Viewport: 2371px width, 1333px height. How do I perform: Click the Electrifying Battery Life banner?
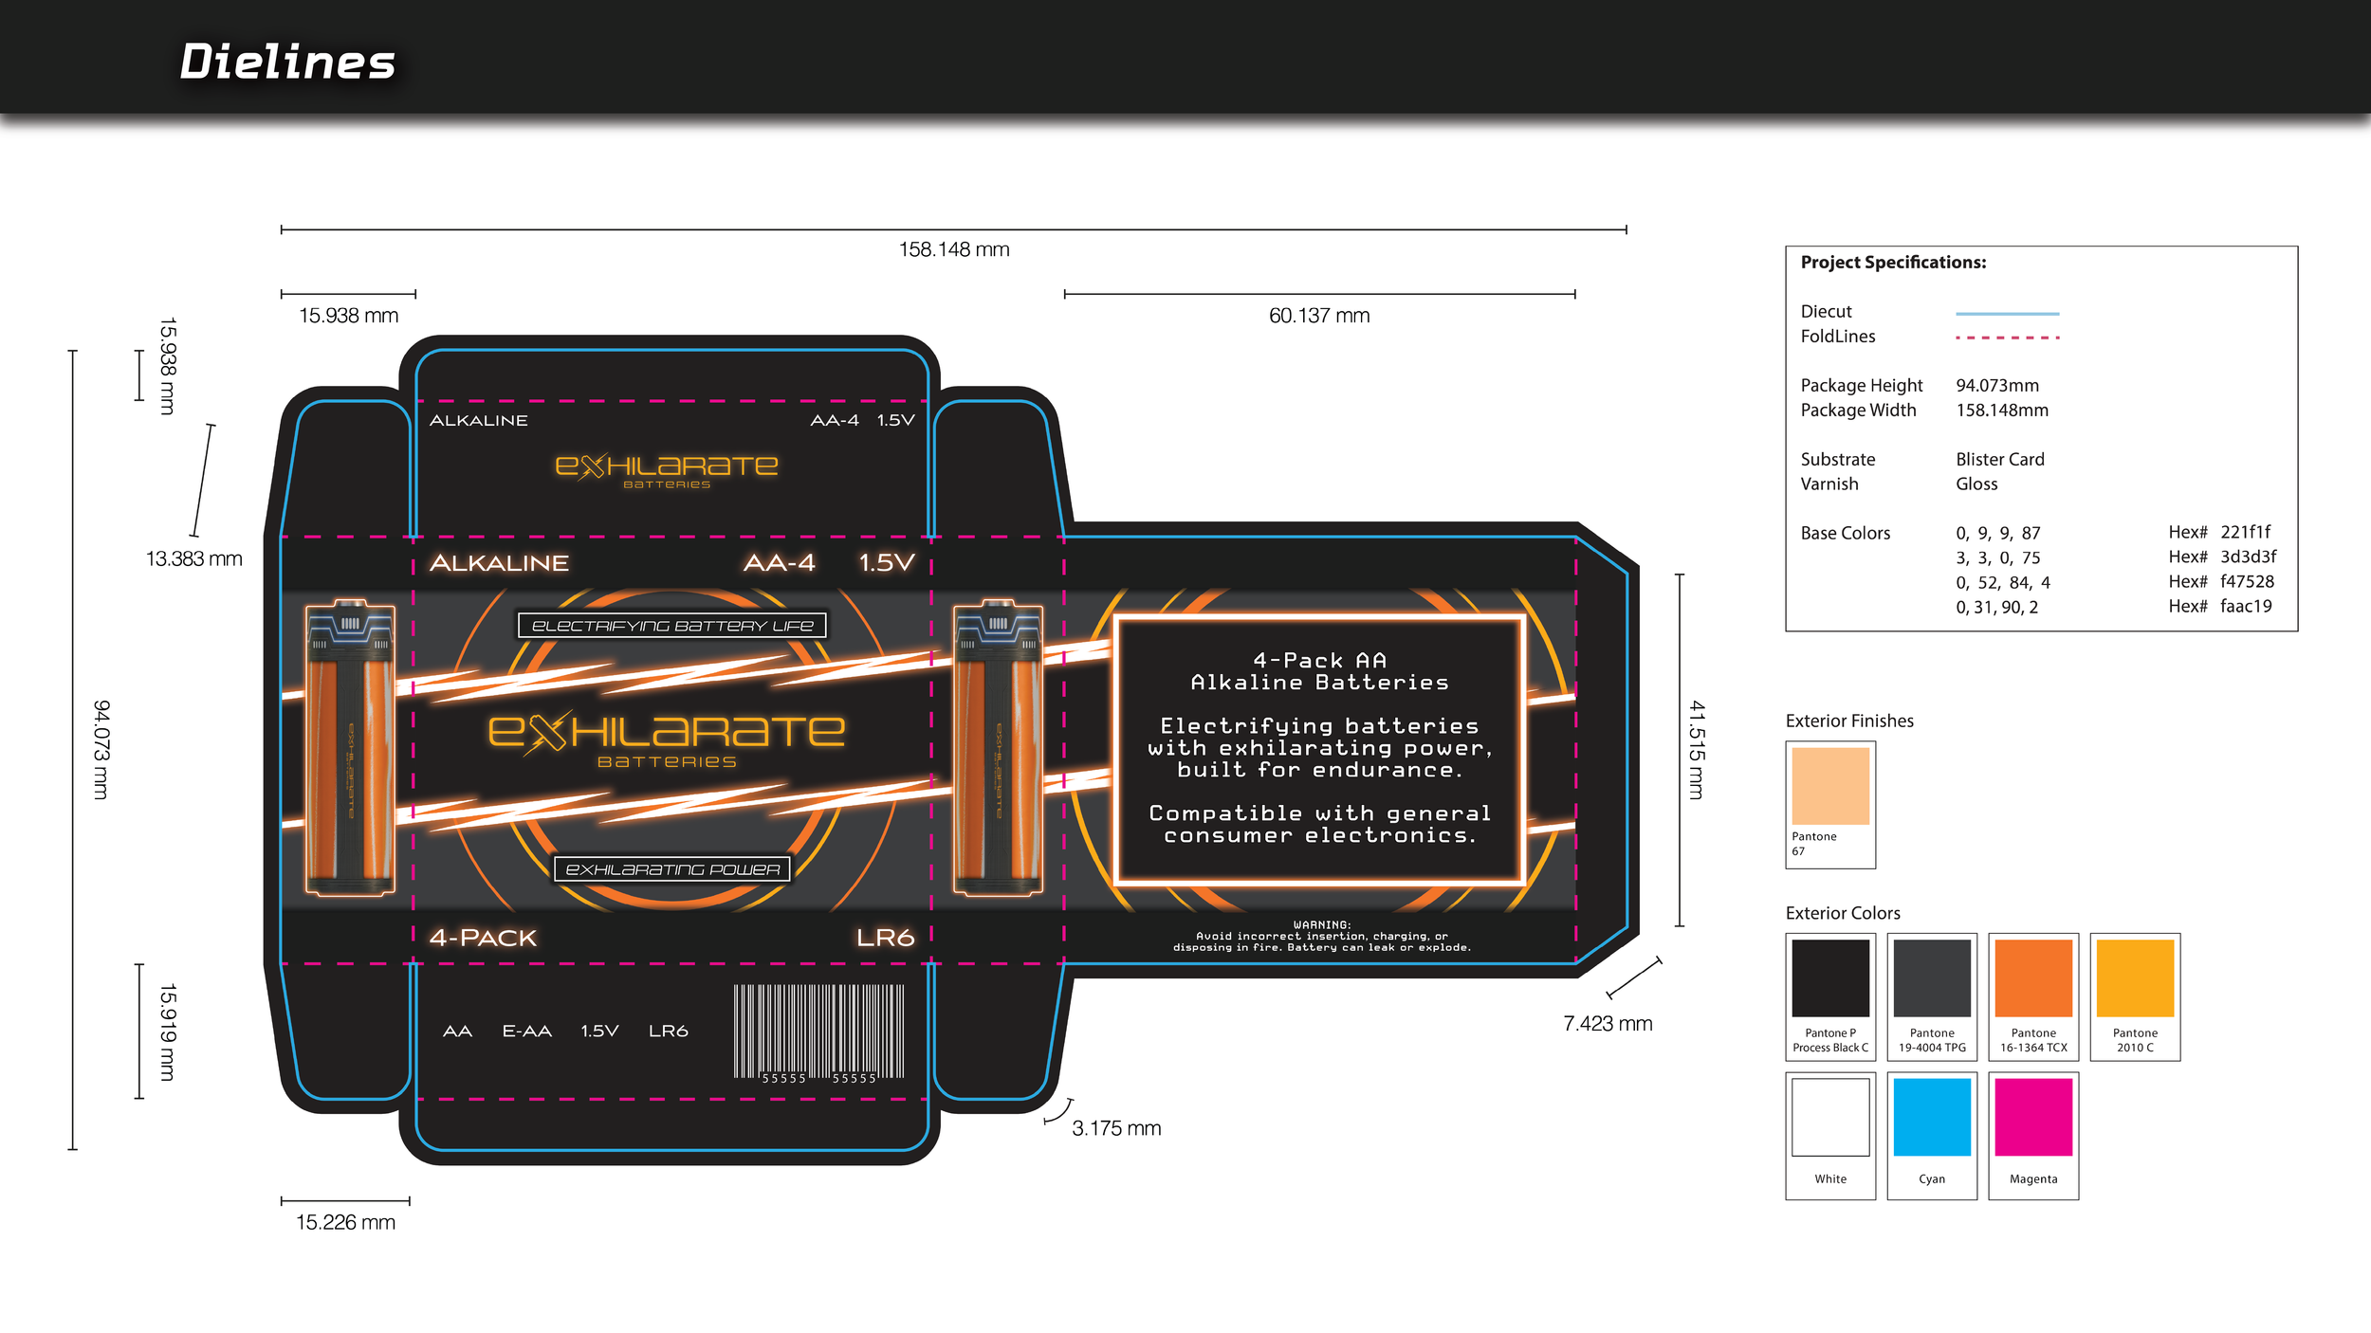pyautogui.click(x=671, y=626)
